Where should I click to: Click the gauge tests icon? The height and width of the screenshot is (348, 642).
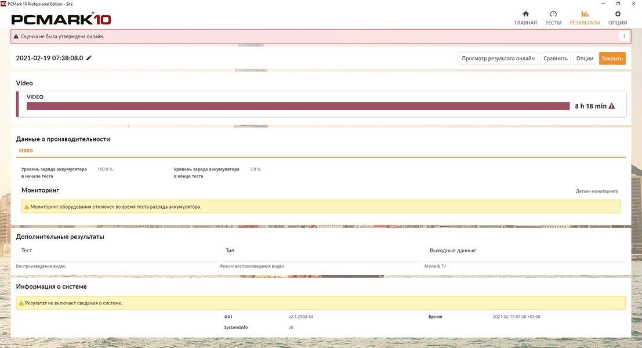[553, 14]
